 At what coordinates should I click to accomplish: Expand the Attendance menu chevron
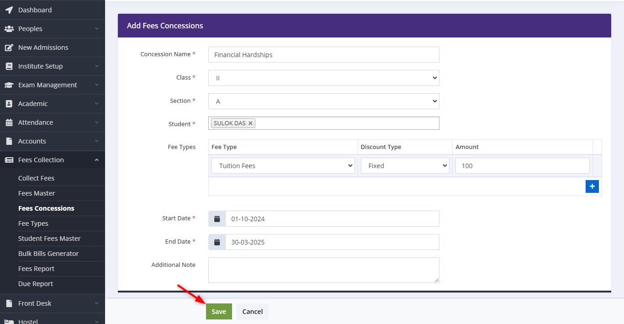[x=96, y=122]
